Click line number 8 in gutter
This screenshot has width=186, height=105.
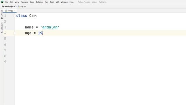pyautogui.click(x=5, y=56)
